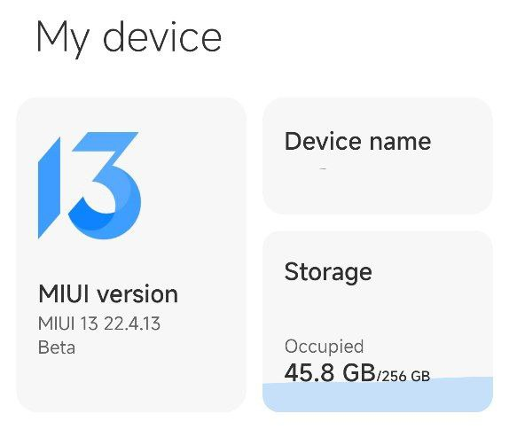The width and height of the screenshot is (509, 437).
Task: Click the light blue storage usage fill
Action: pyautogui.click(x=378, y=396)
